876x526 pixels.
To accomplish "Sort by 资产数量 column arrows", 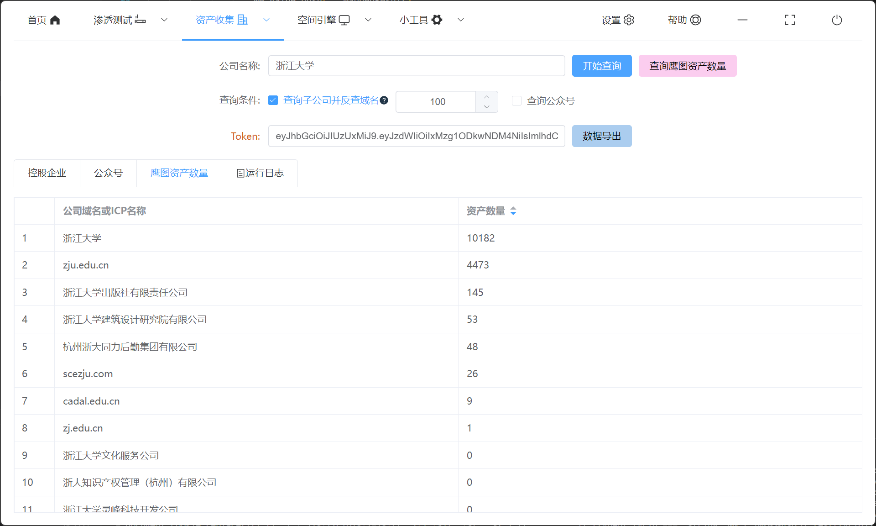I will point(513,211).
